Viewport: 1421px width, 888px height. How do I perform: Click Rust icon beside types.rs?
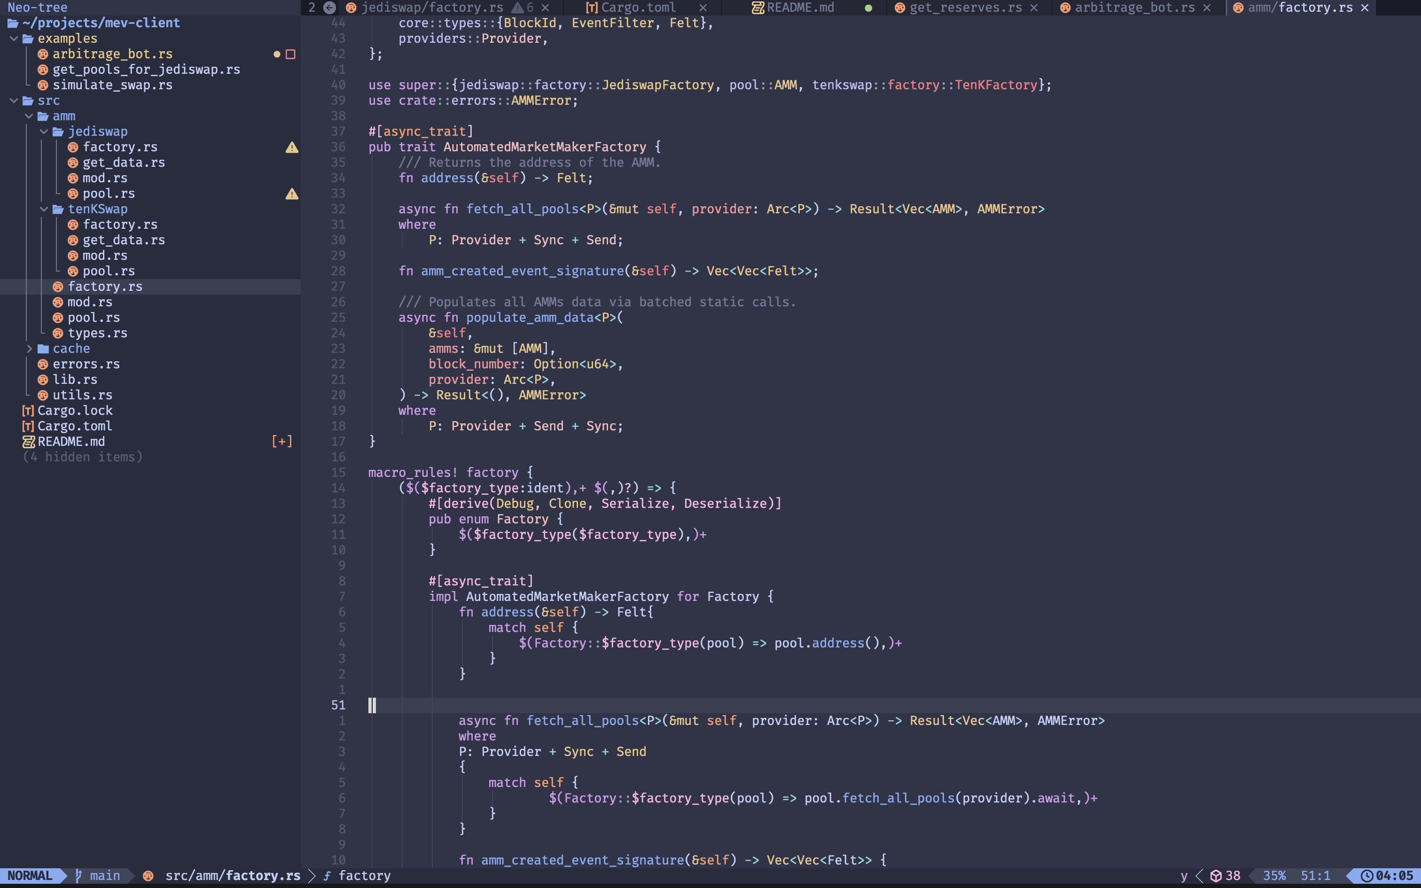coord(58,333)
